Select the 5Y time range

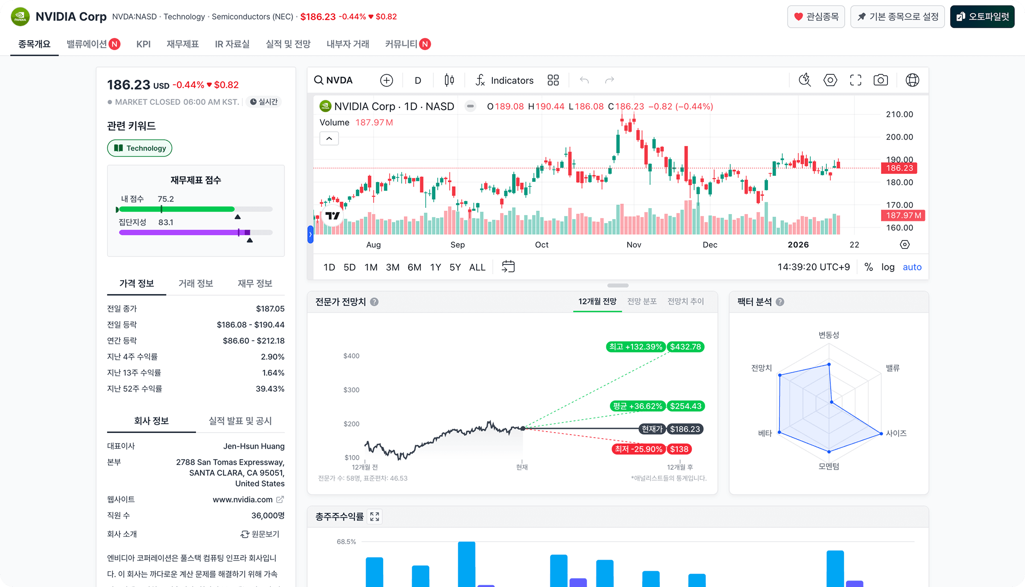[455, 267]
